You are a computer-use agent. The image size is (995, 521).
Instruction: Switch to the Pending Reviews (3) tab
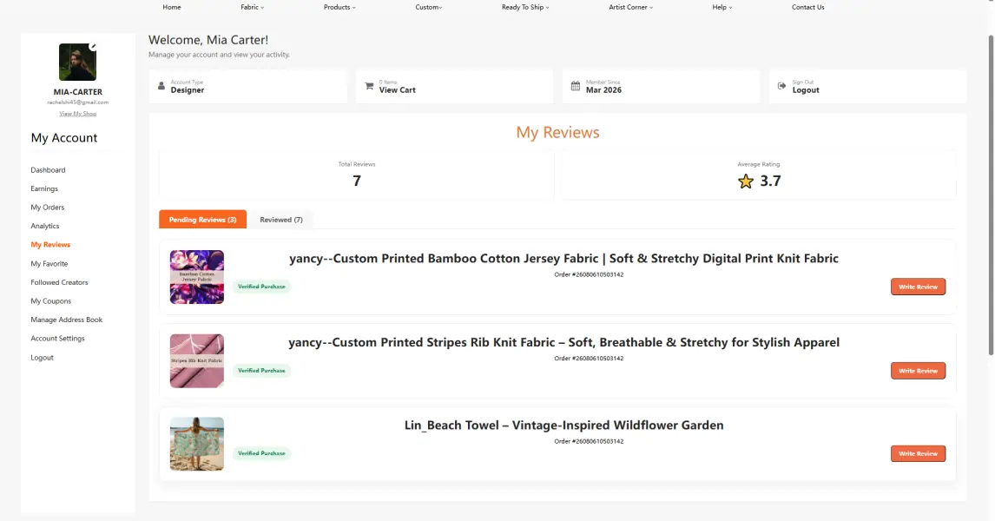202,220
